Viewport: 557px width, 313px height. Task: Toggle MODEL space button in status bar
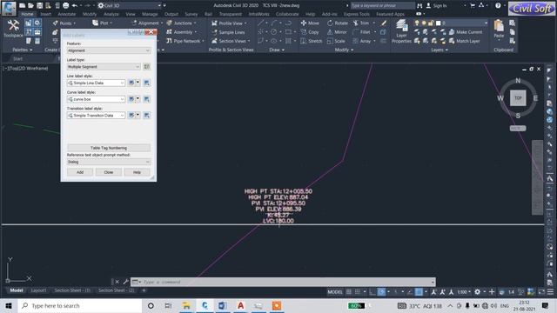point(335,292)
